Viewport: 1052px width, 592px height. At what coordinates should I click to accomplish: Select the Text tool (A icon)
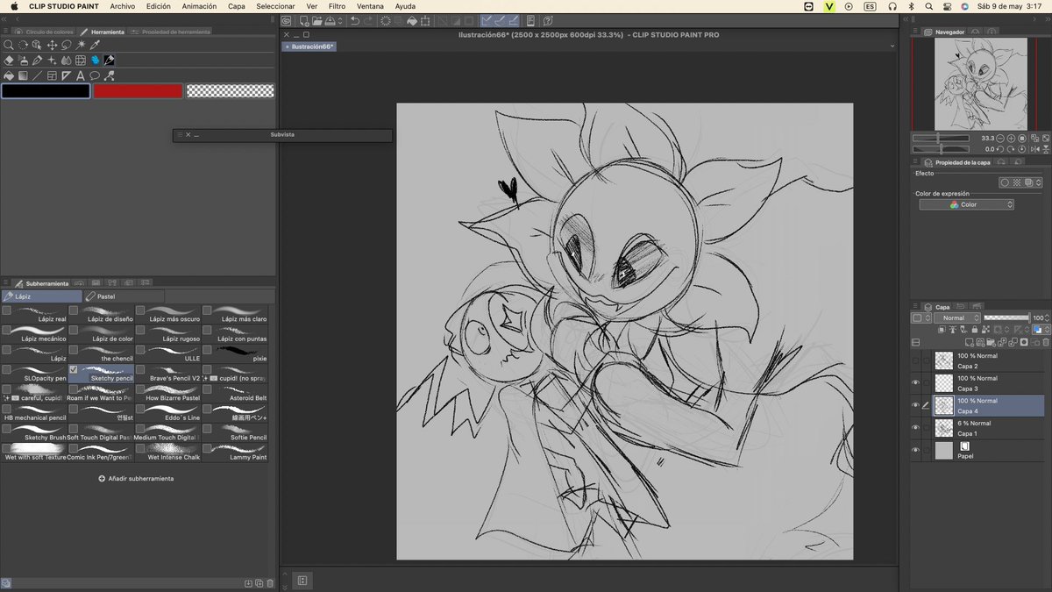point(81,75)
